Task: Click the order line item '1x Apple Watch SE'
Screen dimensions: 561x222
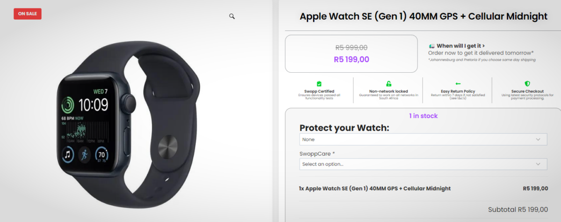Action: pyautogui.click(x=375, y=188)
